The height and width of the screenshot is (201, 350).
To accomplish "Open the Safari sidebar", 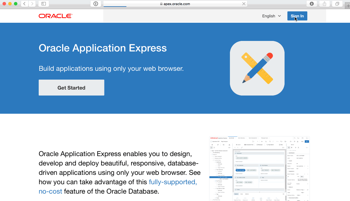I will [44, 4].
